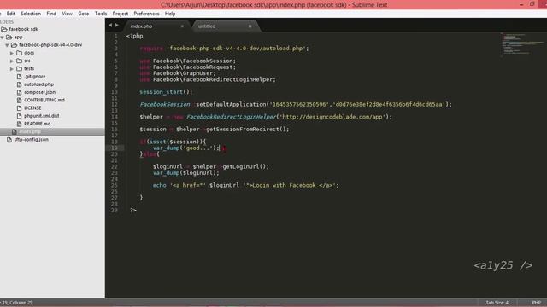This screenshot has width=547, height=307.
Task: Open phpunit.xml.dist in the sidebar
Action: pyautogui.click(x=42, y=116)
